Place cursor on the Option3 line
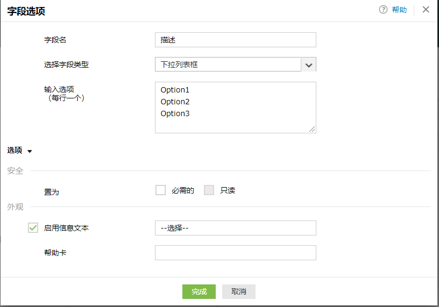439x307 pixels. point(175,113)
